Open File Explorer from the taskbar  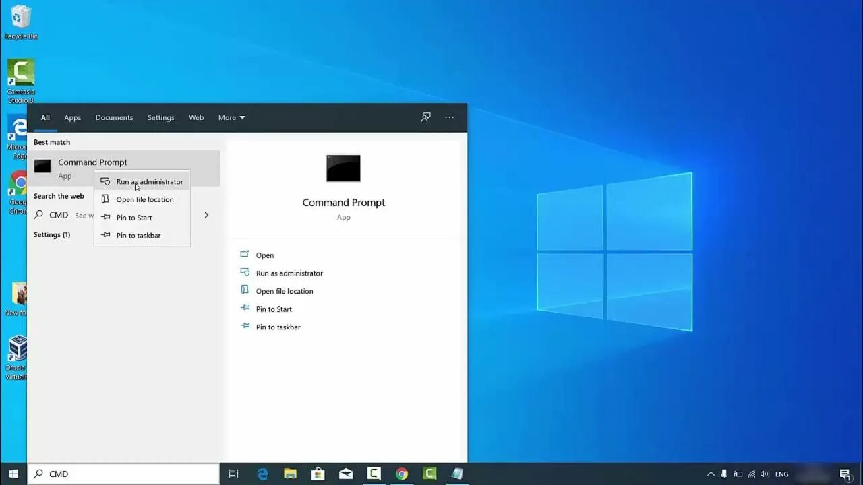[x=291, y=474]
